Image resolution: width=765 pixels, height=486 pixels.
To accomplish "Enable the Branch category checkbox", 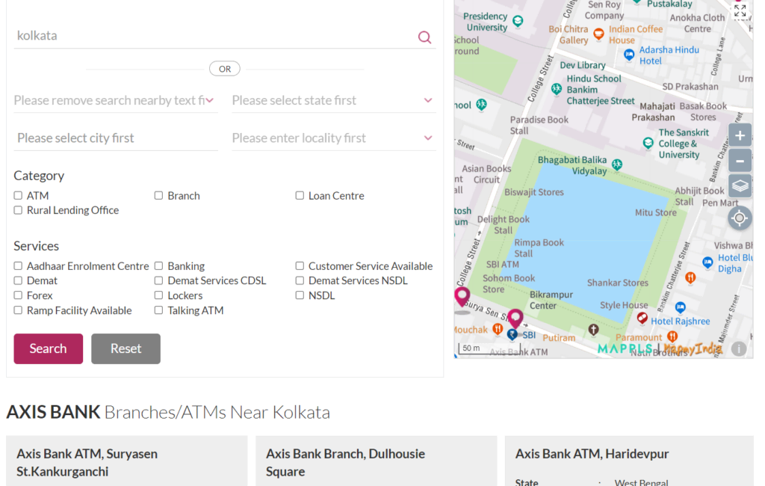I will click(x=158, y=195).
